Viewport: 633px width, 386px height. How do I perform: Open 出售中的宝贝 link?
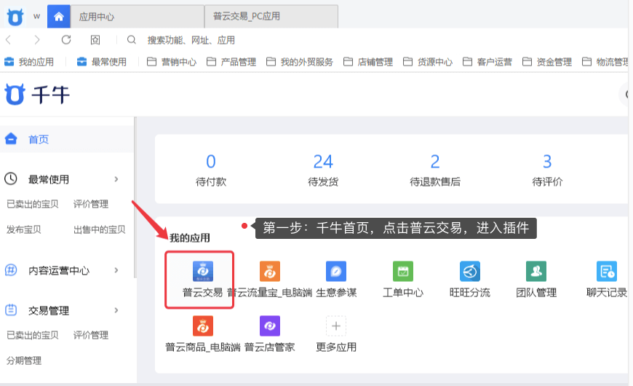coord(99,229)
